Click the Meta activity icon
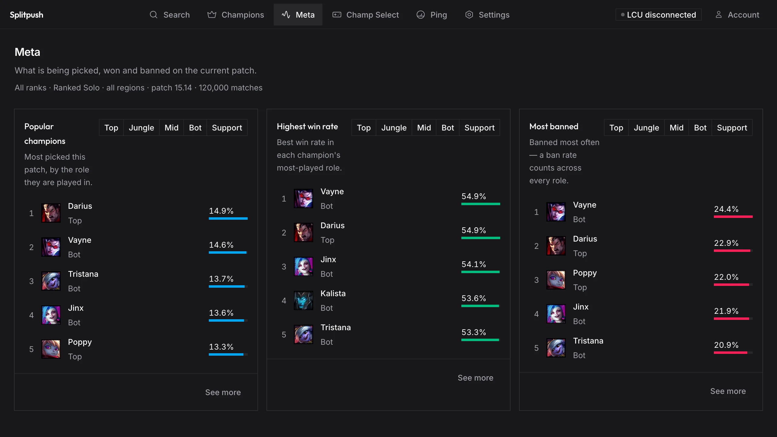The width and height of the screenshot is (777, 437). (x=286, y=15)
